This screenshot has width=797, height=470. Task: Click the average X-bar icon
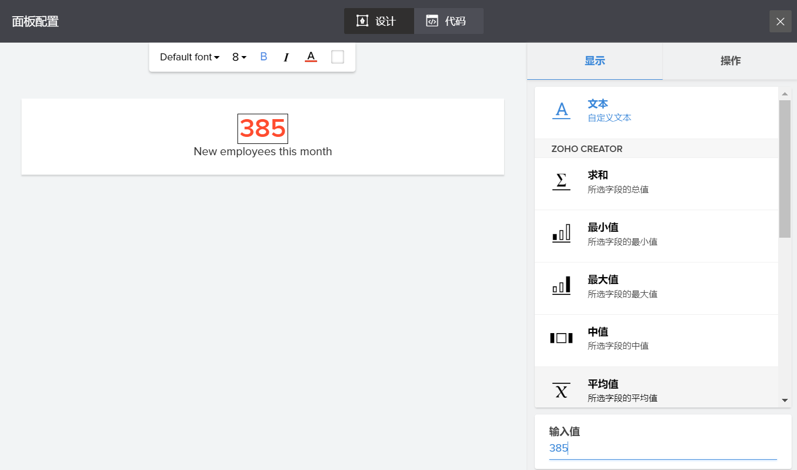click(x=561, y=390)
